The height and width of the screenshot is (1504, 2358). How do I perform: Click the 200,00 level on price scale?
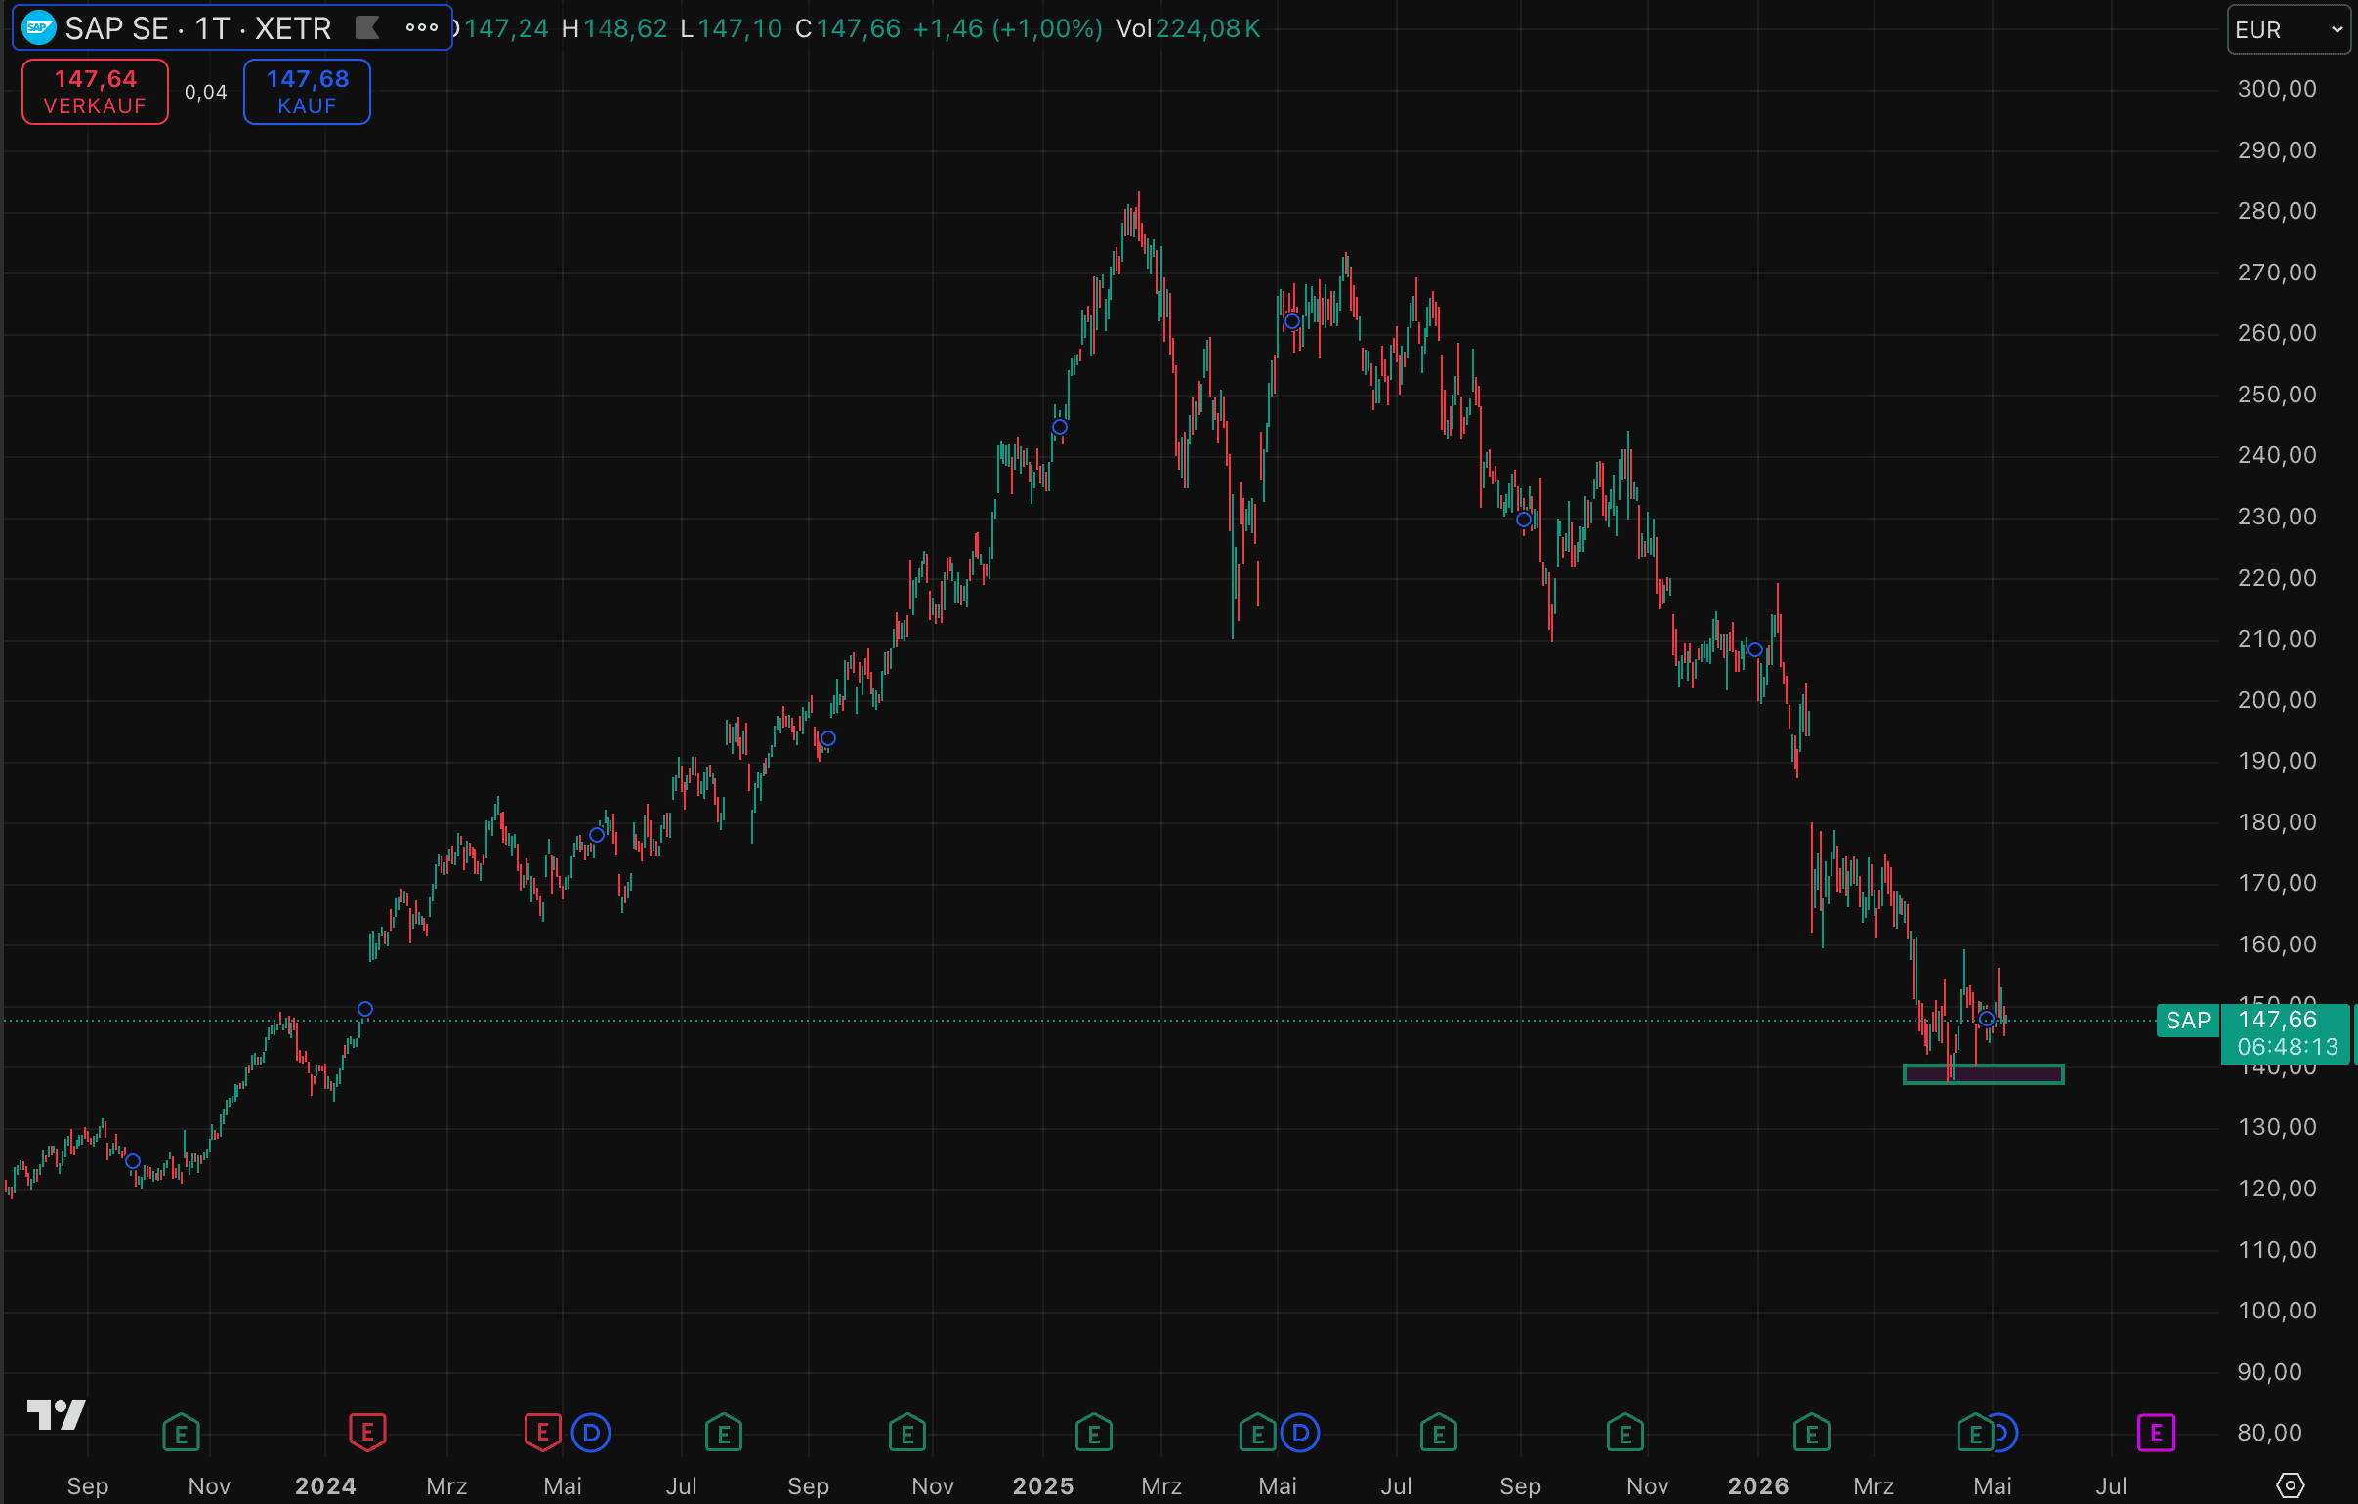coord(2277,700)
